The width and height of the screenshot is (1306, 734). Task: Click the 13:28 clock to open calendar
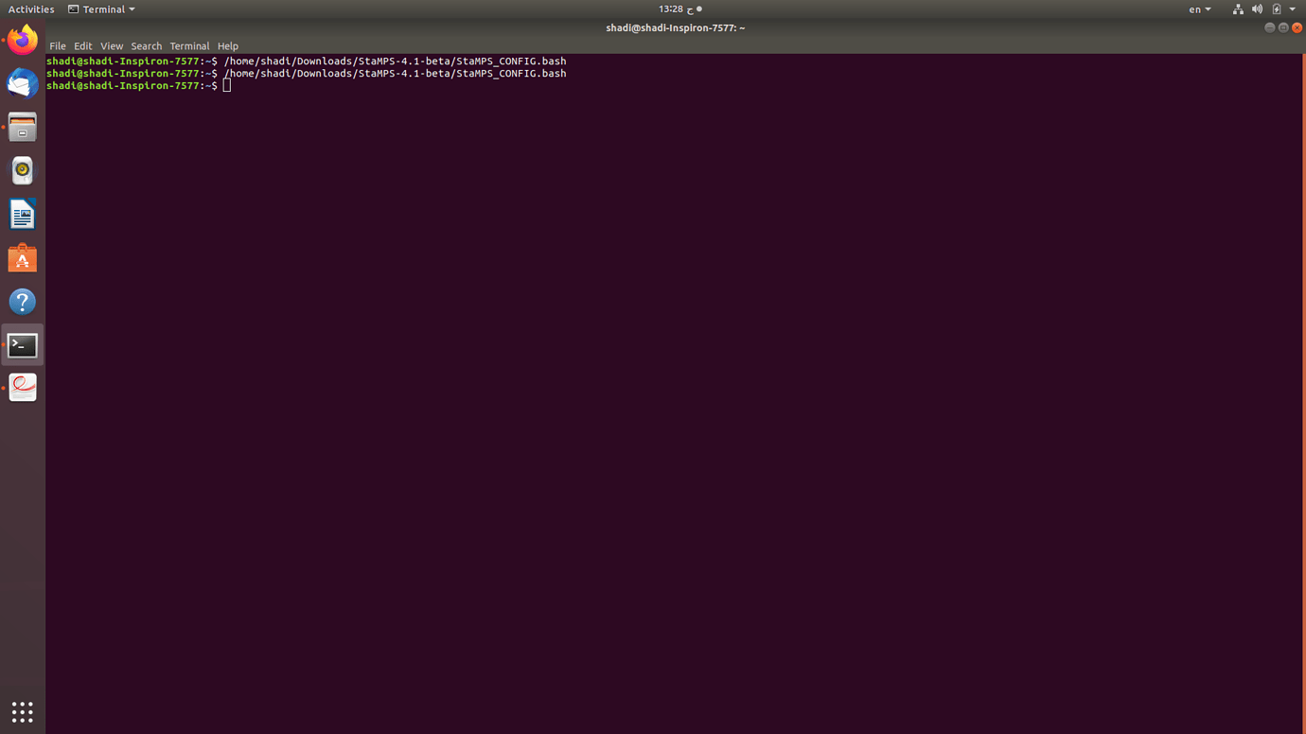click(x=672, y=9)
